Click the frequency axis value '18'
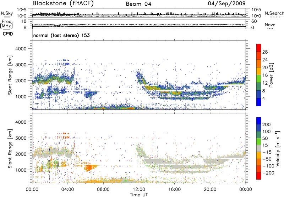Viewport: 284px width, 197px height. pos(24,21)
